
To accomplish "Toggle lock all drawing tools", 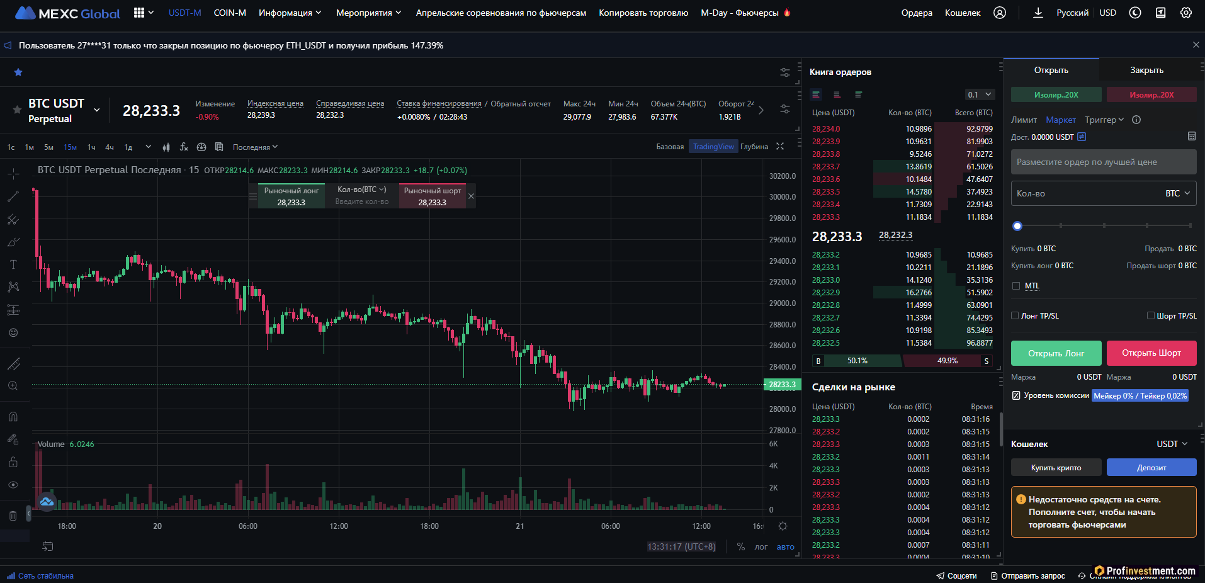I will [13, 462].
